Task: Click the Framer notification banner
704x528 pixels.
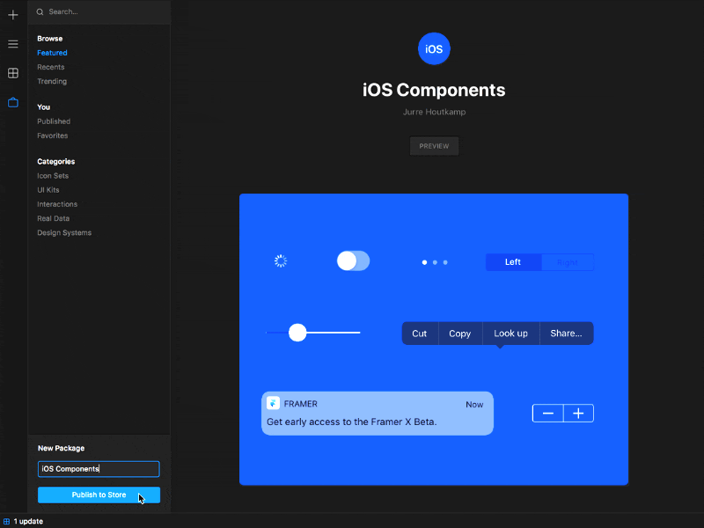Action: pyautogui.click(x=378, y=413)
